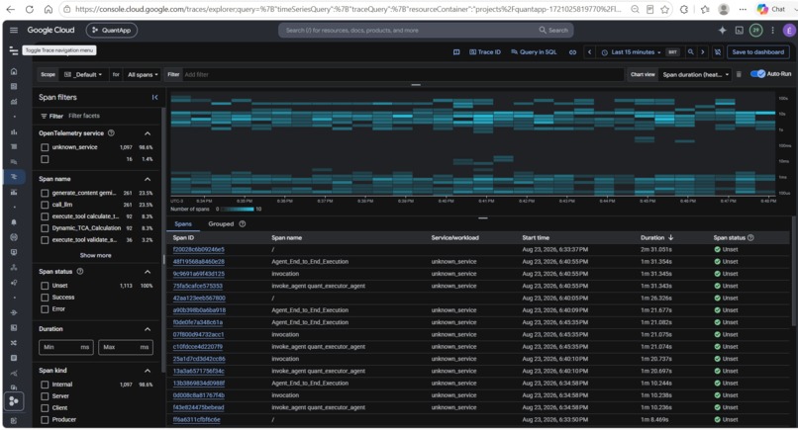This screenshot has height=430, width=798.
Task: Click Save to dashboard button
Action: pos(757,51)
